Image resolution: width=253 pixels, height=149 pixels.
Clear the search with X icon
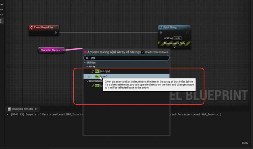coord(87,58)
